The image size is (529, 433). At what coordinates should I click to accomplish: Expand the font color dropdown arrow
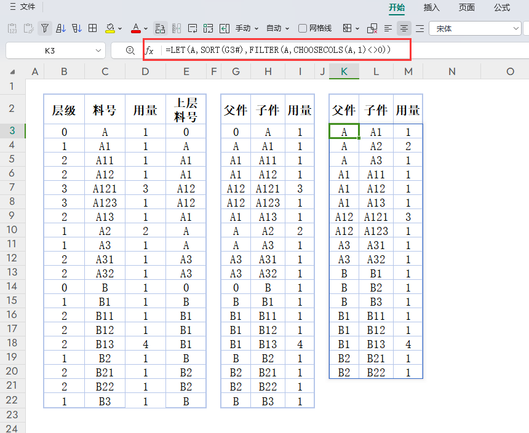pyautogui.click(x=146, y=29)
